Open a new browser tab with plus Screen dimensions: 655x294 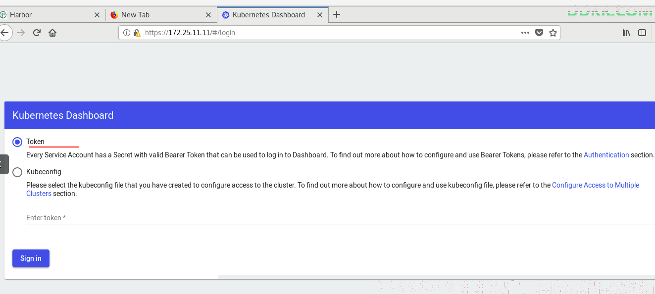pos(337,15)
